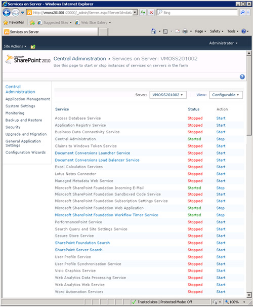Open SharePoint Server Search link
253x307 pixels.
[x=78, y=250]
